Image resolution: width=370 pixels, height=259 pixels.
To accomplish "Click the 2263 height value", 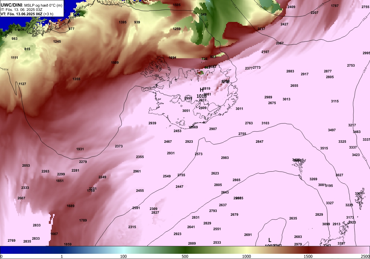I will click(x=45, y=171).
